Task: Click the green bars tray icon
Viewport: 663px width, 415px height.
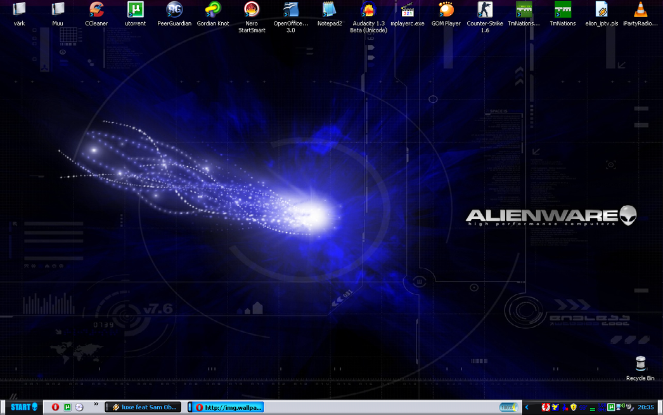Action: click(593, 409)
